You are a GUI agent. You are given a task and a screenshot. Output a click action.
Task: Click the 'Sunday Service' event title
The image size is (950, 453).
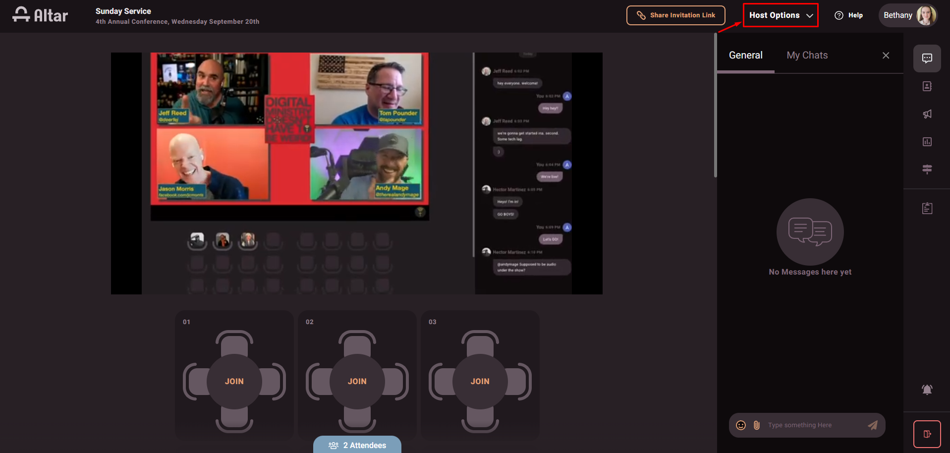click(123, 11)
